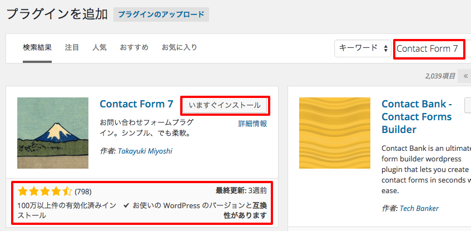This screenshot has width=471, height=231.
Task: Open the Contact Bank - Contact Forms Builder title
Action: tap(417, 116)
